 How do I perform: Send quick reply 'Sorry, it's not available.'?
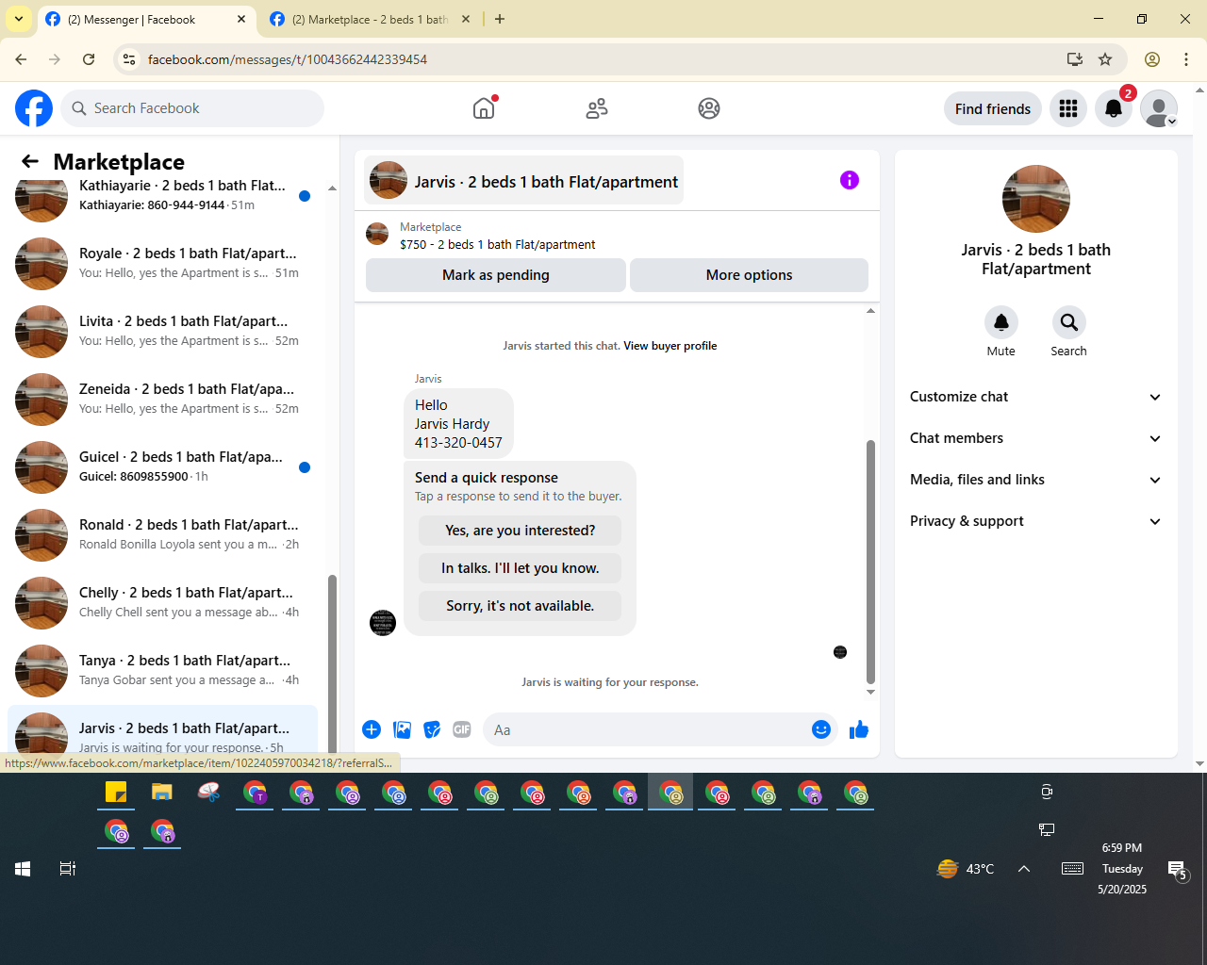click(x=521, y=606)
